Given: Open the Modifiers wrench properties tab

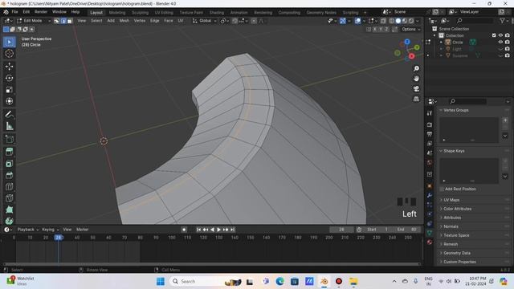Looking at the screenshot, I should pyautogui.click(x=430, y=195).
